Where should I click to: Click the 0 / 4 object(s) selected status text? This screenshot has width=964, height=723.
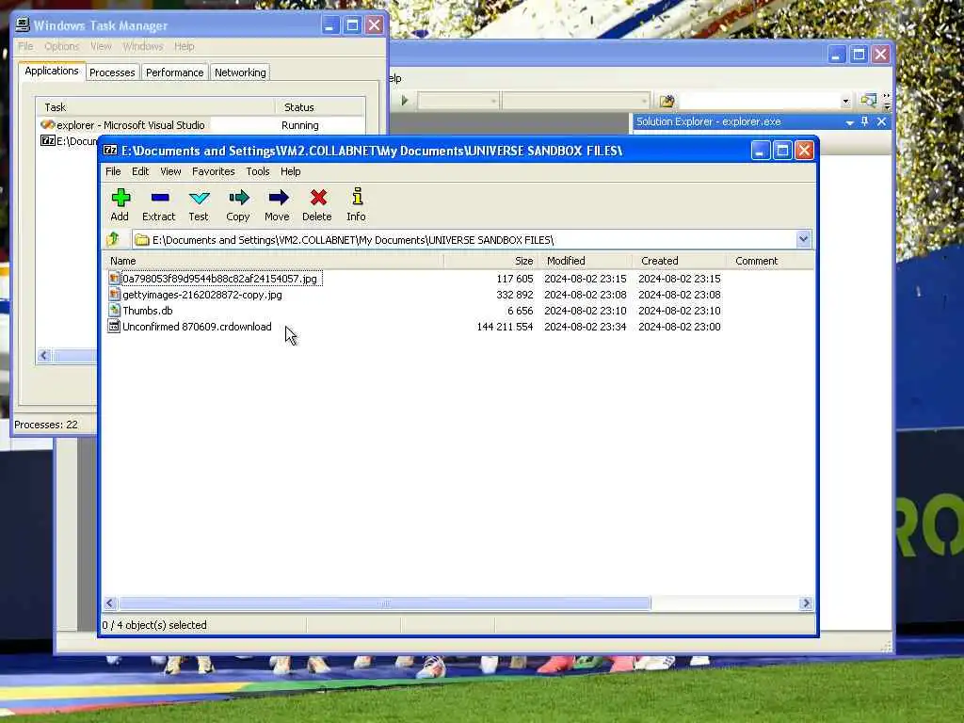pyautogui.click(x=154, y=625)
